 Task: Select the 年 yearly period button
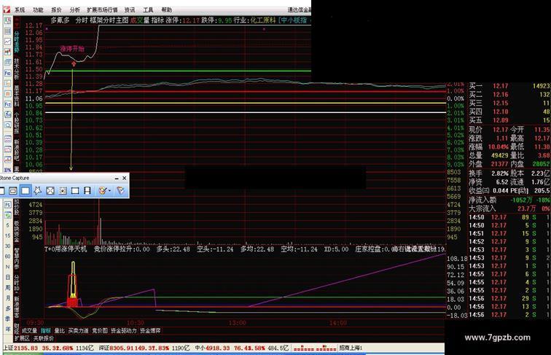8,329
